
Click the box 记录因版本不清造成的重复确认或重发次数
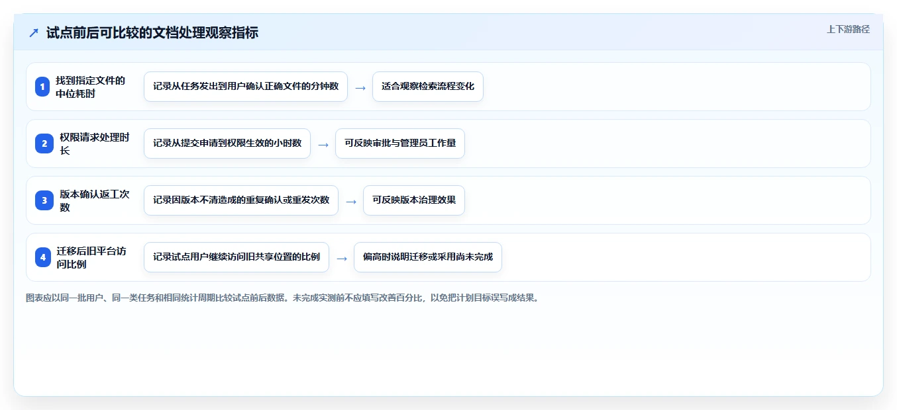pos(241,200)
